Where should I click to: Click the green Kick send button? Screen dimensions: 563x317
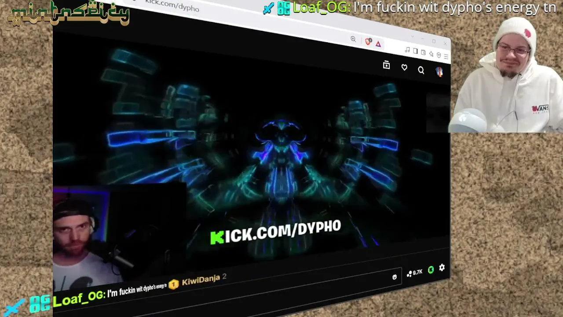(x=431, y=270)
